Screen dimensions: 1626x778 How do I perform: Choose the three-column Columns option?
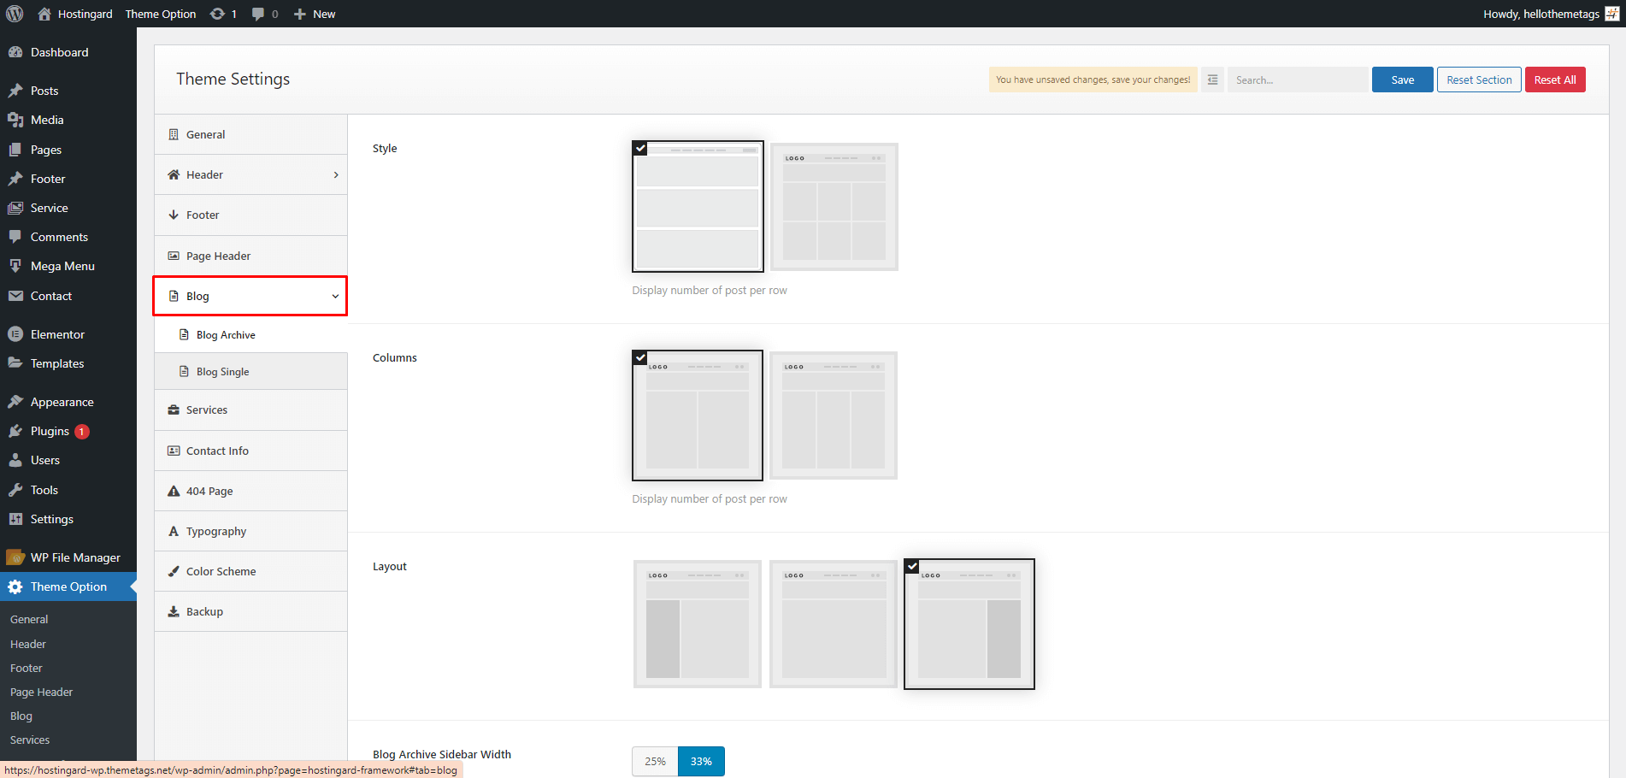[834, 416]
